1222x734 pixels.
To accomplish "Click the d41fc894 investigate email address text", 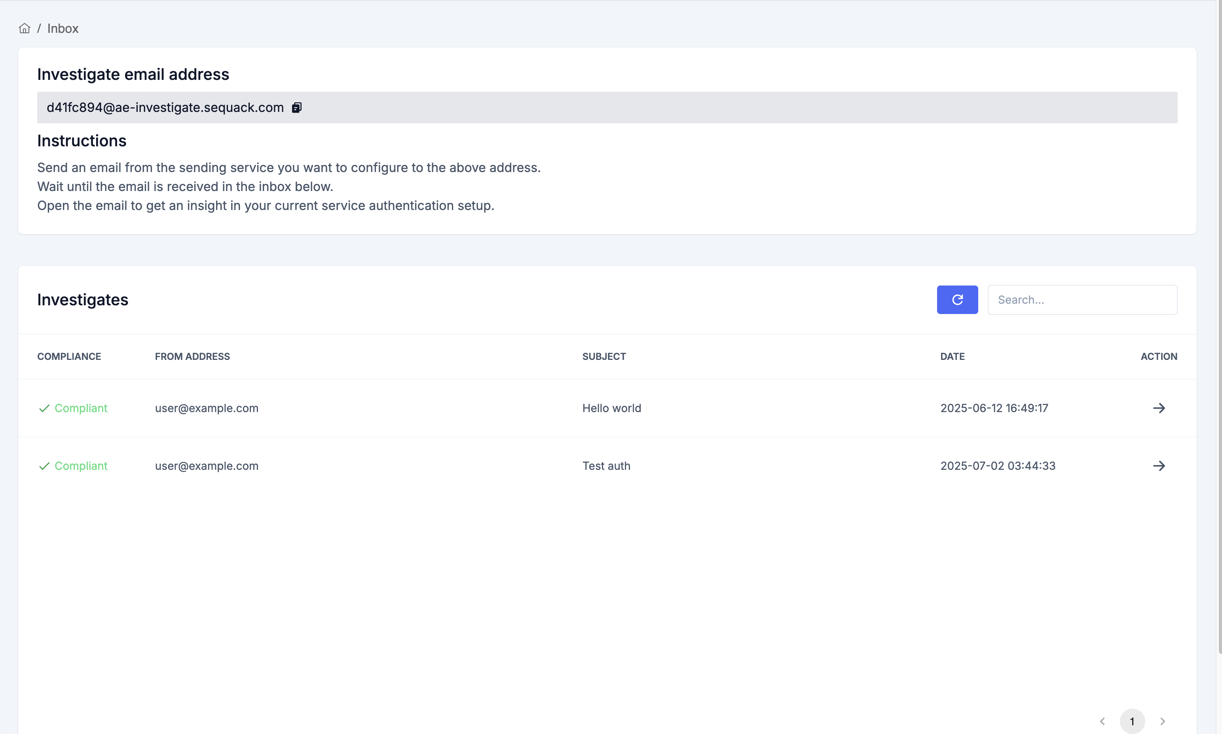I will tap(165, 107).
